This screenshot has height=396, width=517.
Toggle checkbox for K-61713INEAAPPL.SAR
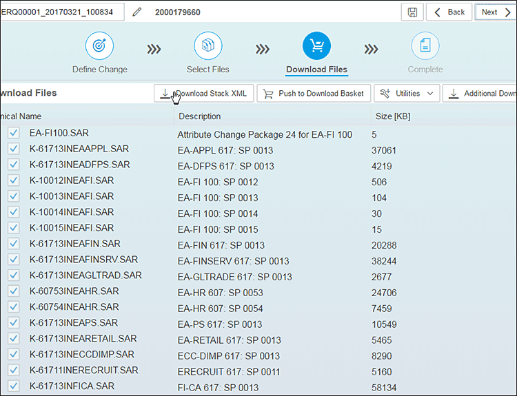coord(14,149)
